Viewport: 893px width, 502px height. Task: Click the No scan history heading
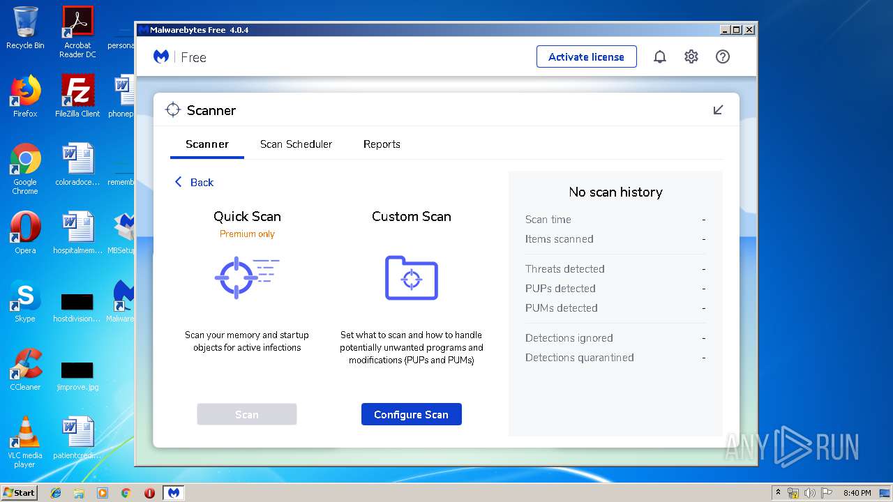click(x=615, y=192)
